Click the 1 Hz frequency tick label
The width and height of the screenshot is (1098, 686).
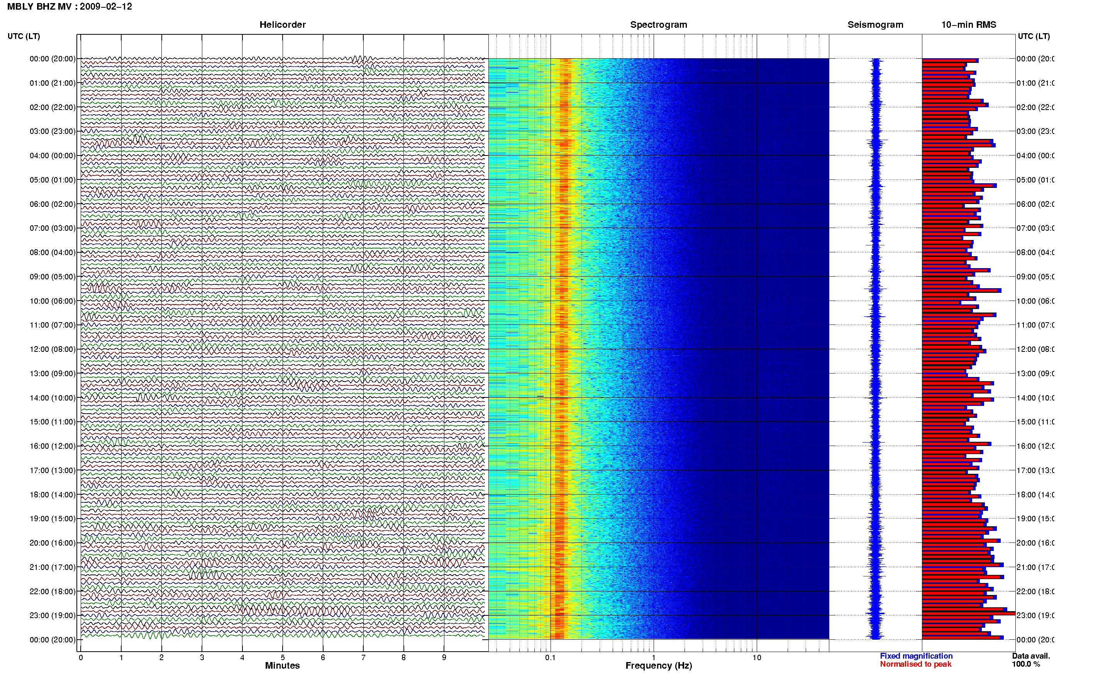pos(654,657)
